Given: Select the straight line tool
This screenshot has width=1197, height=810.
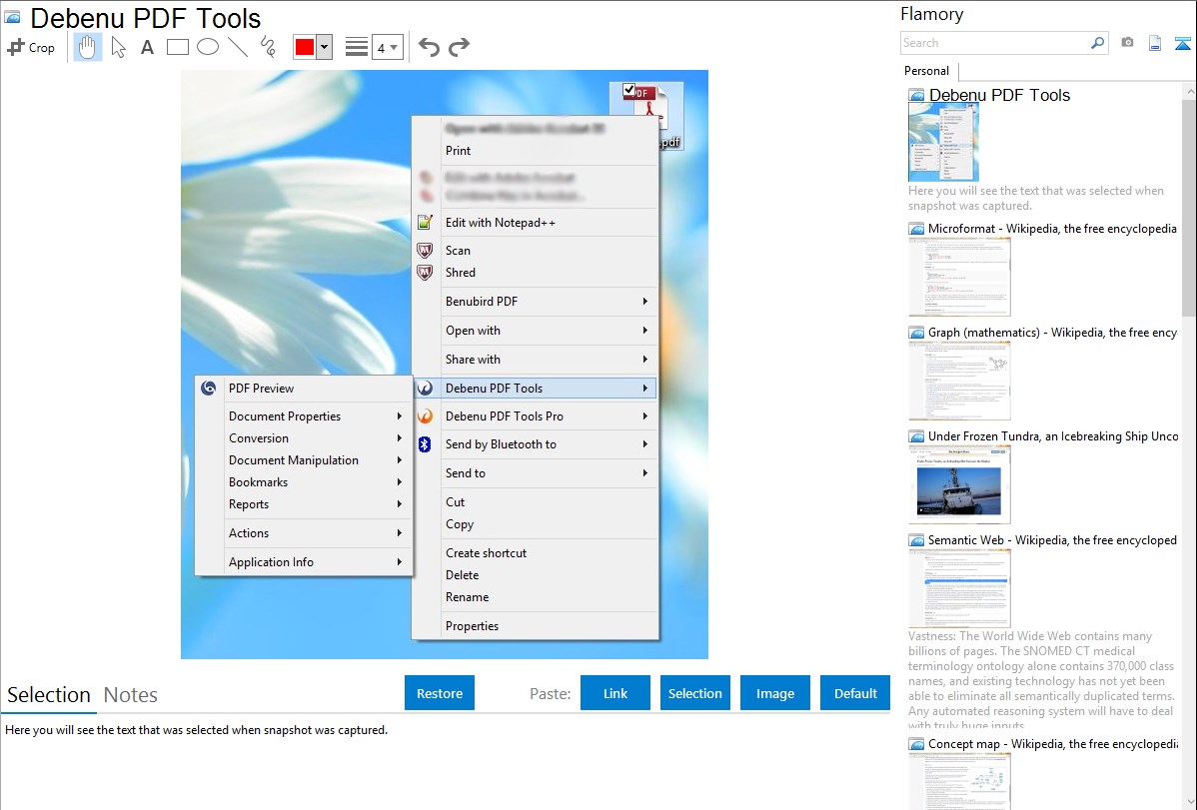Looking at the screenshot, I should (x=238, y=47).
